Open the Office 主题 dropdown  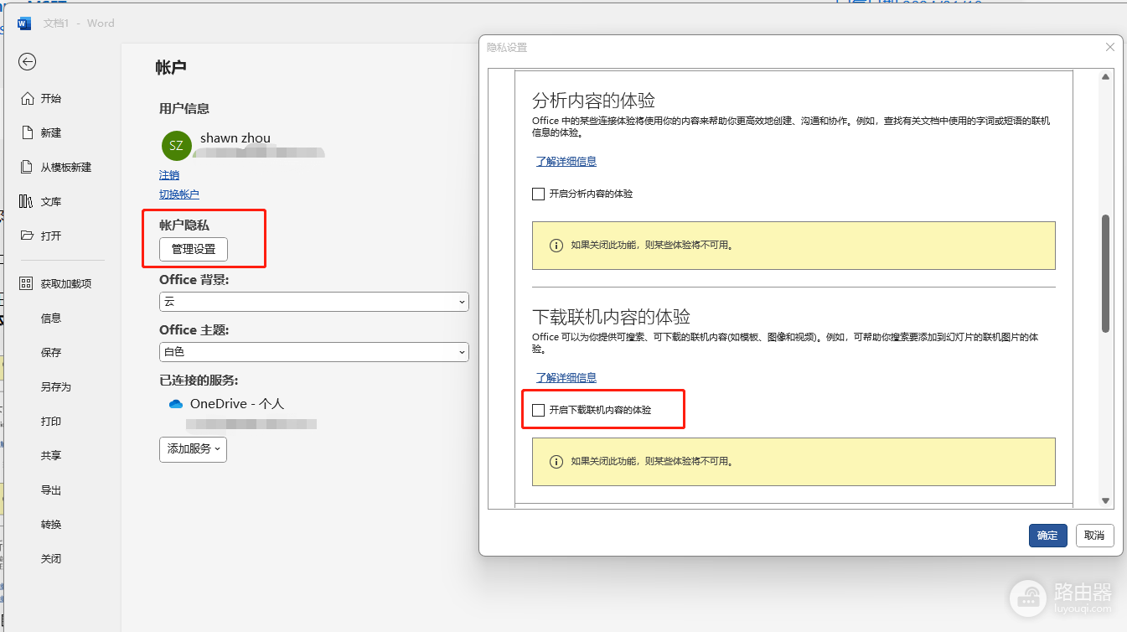pyautogui.click(x=314, y=352)
